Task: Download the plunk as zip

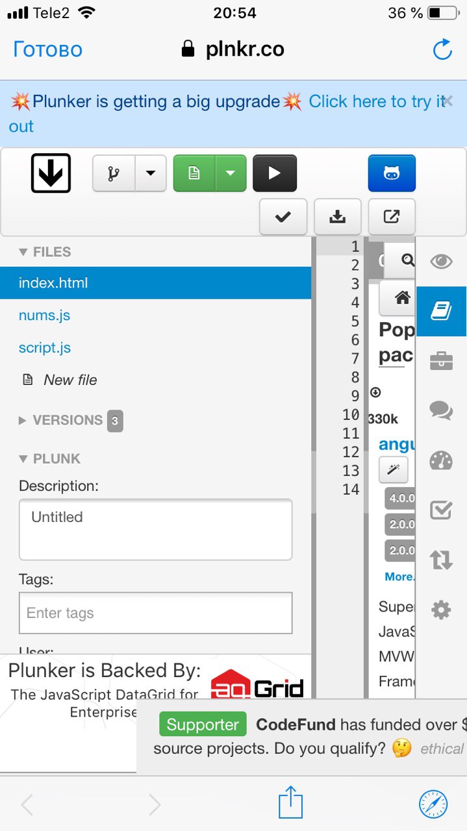Action: click(x=337, y=217)
